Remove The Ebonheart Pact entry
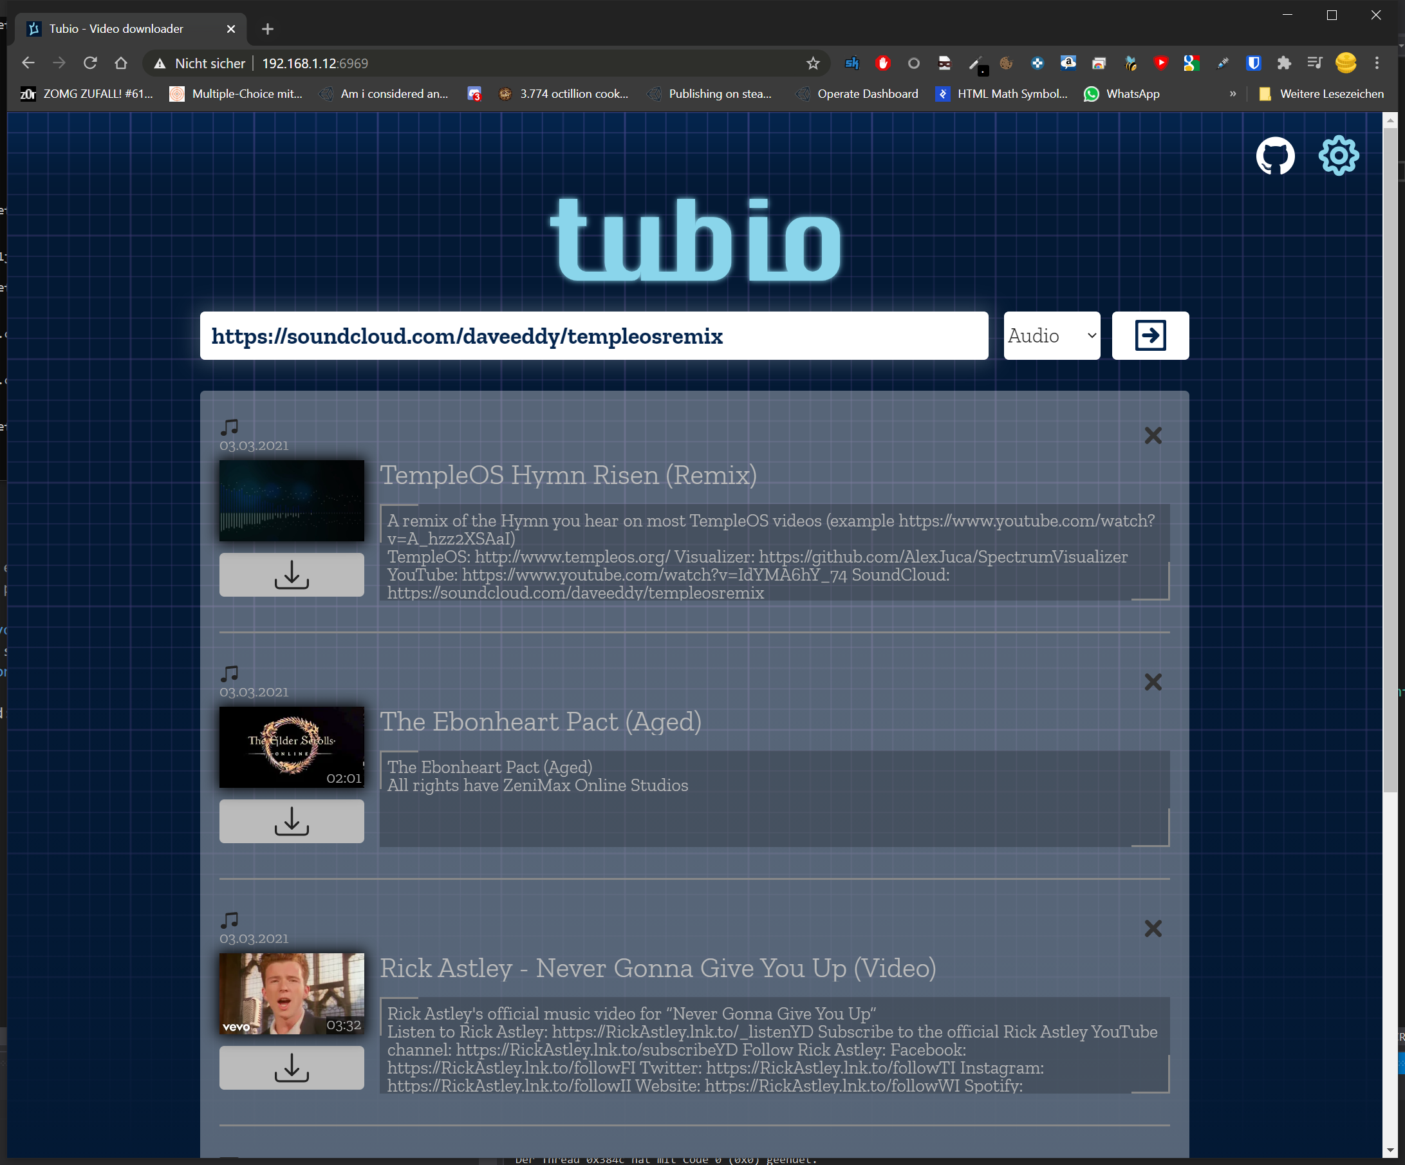The image size is (1405, 1165). (x=1152, y=682)
